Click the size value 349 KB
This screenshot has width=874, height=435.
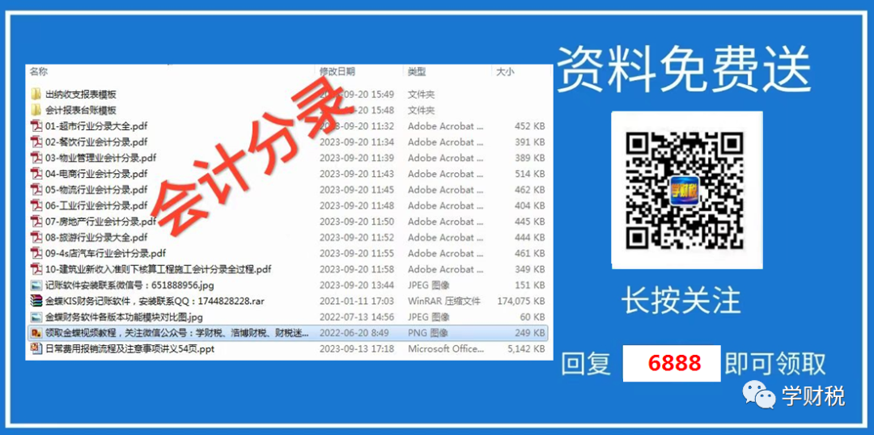pos(529,269)
